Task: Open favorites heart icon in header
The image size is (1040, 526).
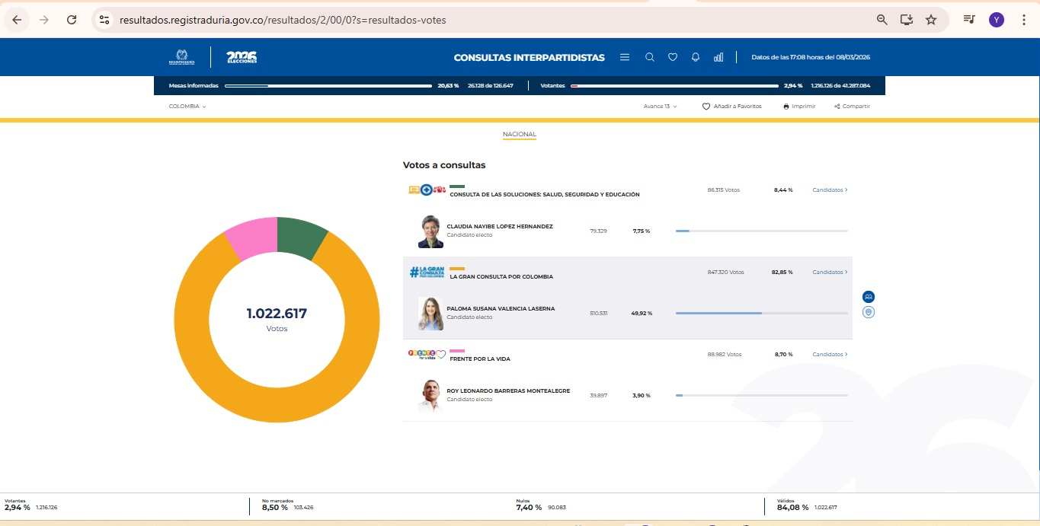Action: pos(673,57)
